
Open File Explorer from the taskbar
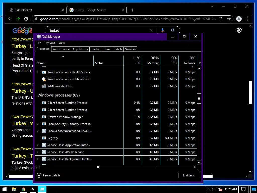click(x=14, y=189)
